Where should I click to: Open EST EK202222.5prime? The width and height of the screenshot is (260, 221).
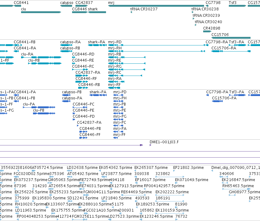pyautogui.click(x=170, y=195)
